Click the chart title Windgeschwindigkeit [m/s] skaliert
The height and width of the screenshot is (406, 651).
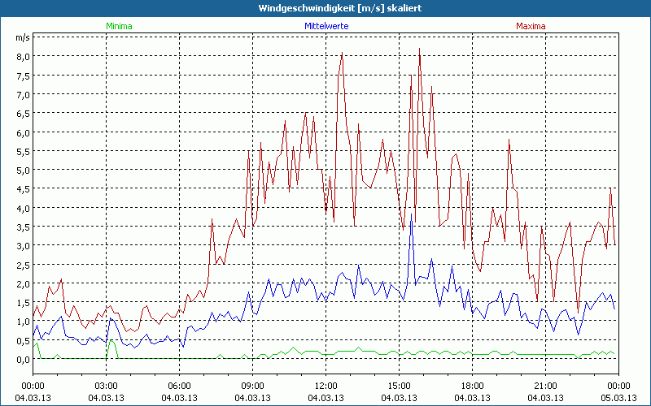340,8
